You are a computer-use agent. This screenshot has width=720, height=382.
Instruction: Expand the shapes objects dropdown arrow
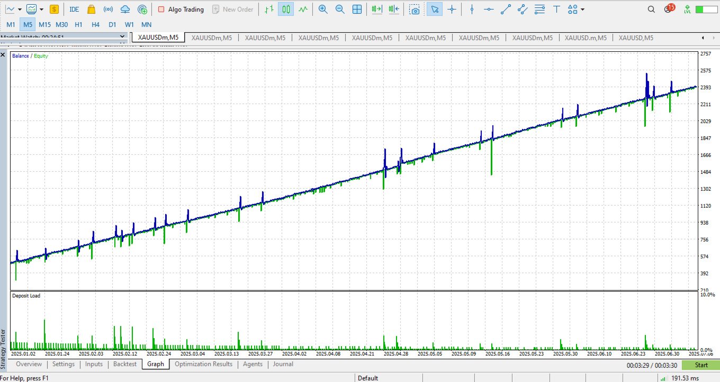583,9
